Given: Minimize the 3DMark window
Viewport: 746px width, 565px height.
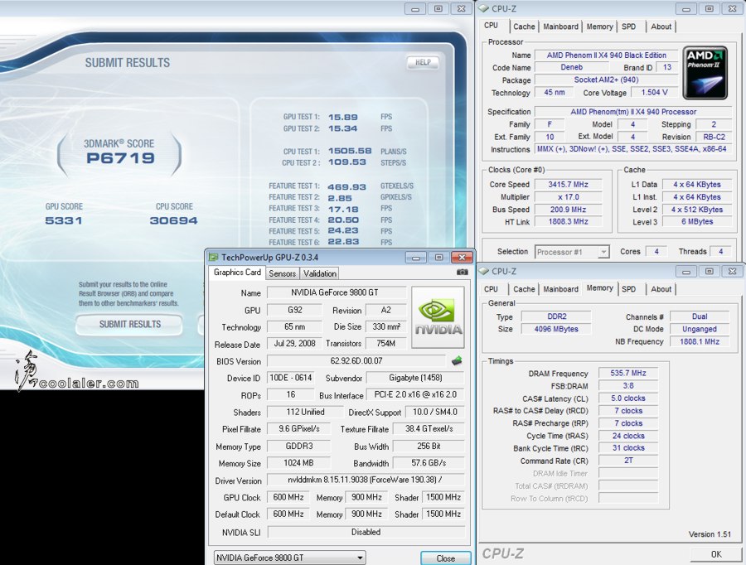Looking at the screenshot, I should (x=415, y=8).
